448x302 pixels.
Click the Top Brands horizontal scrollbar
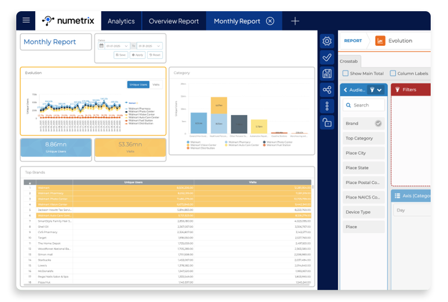(168, 285)
